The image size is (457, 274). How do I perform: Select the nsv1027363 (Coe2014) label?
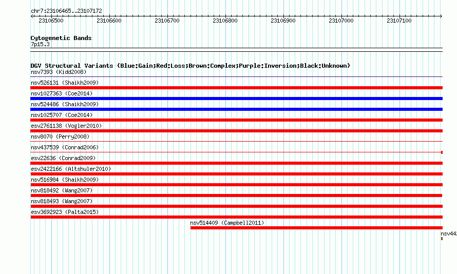(62, 93)
